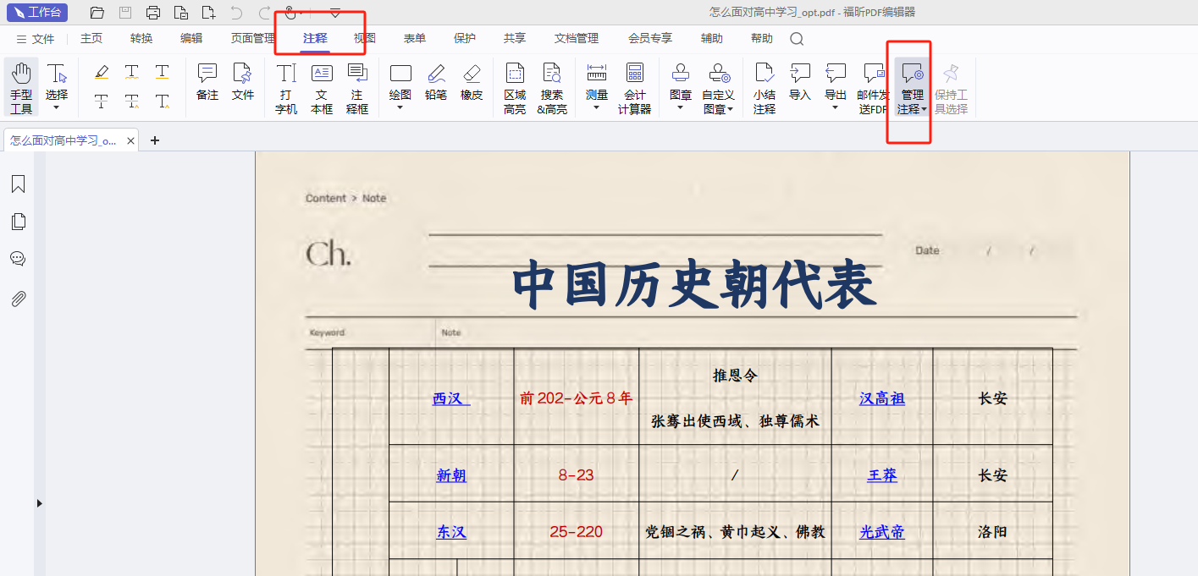The width and height of the screenshot is (1198, 576).
Task: Close the 怎么面对高中学习 document tab
Action: 130,140
